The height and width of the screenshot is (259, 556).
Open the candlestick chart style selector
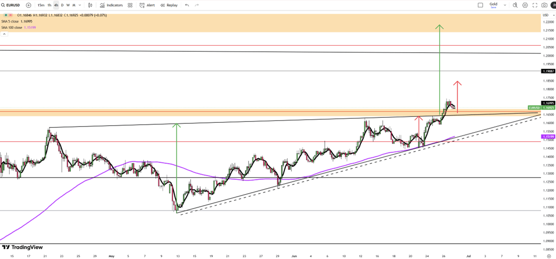[x=90, y=5]
